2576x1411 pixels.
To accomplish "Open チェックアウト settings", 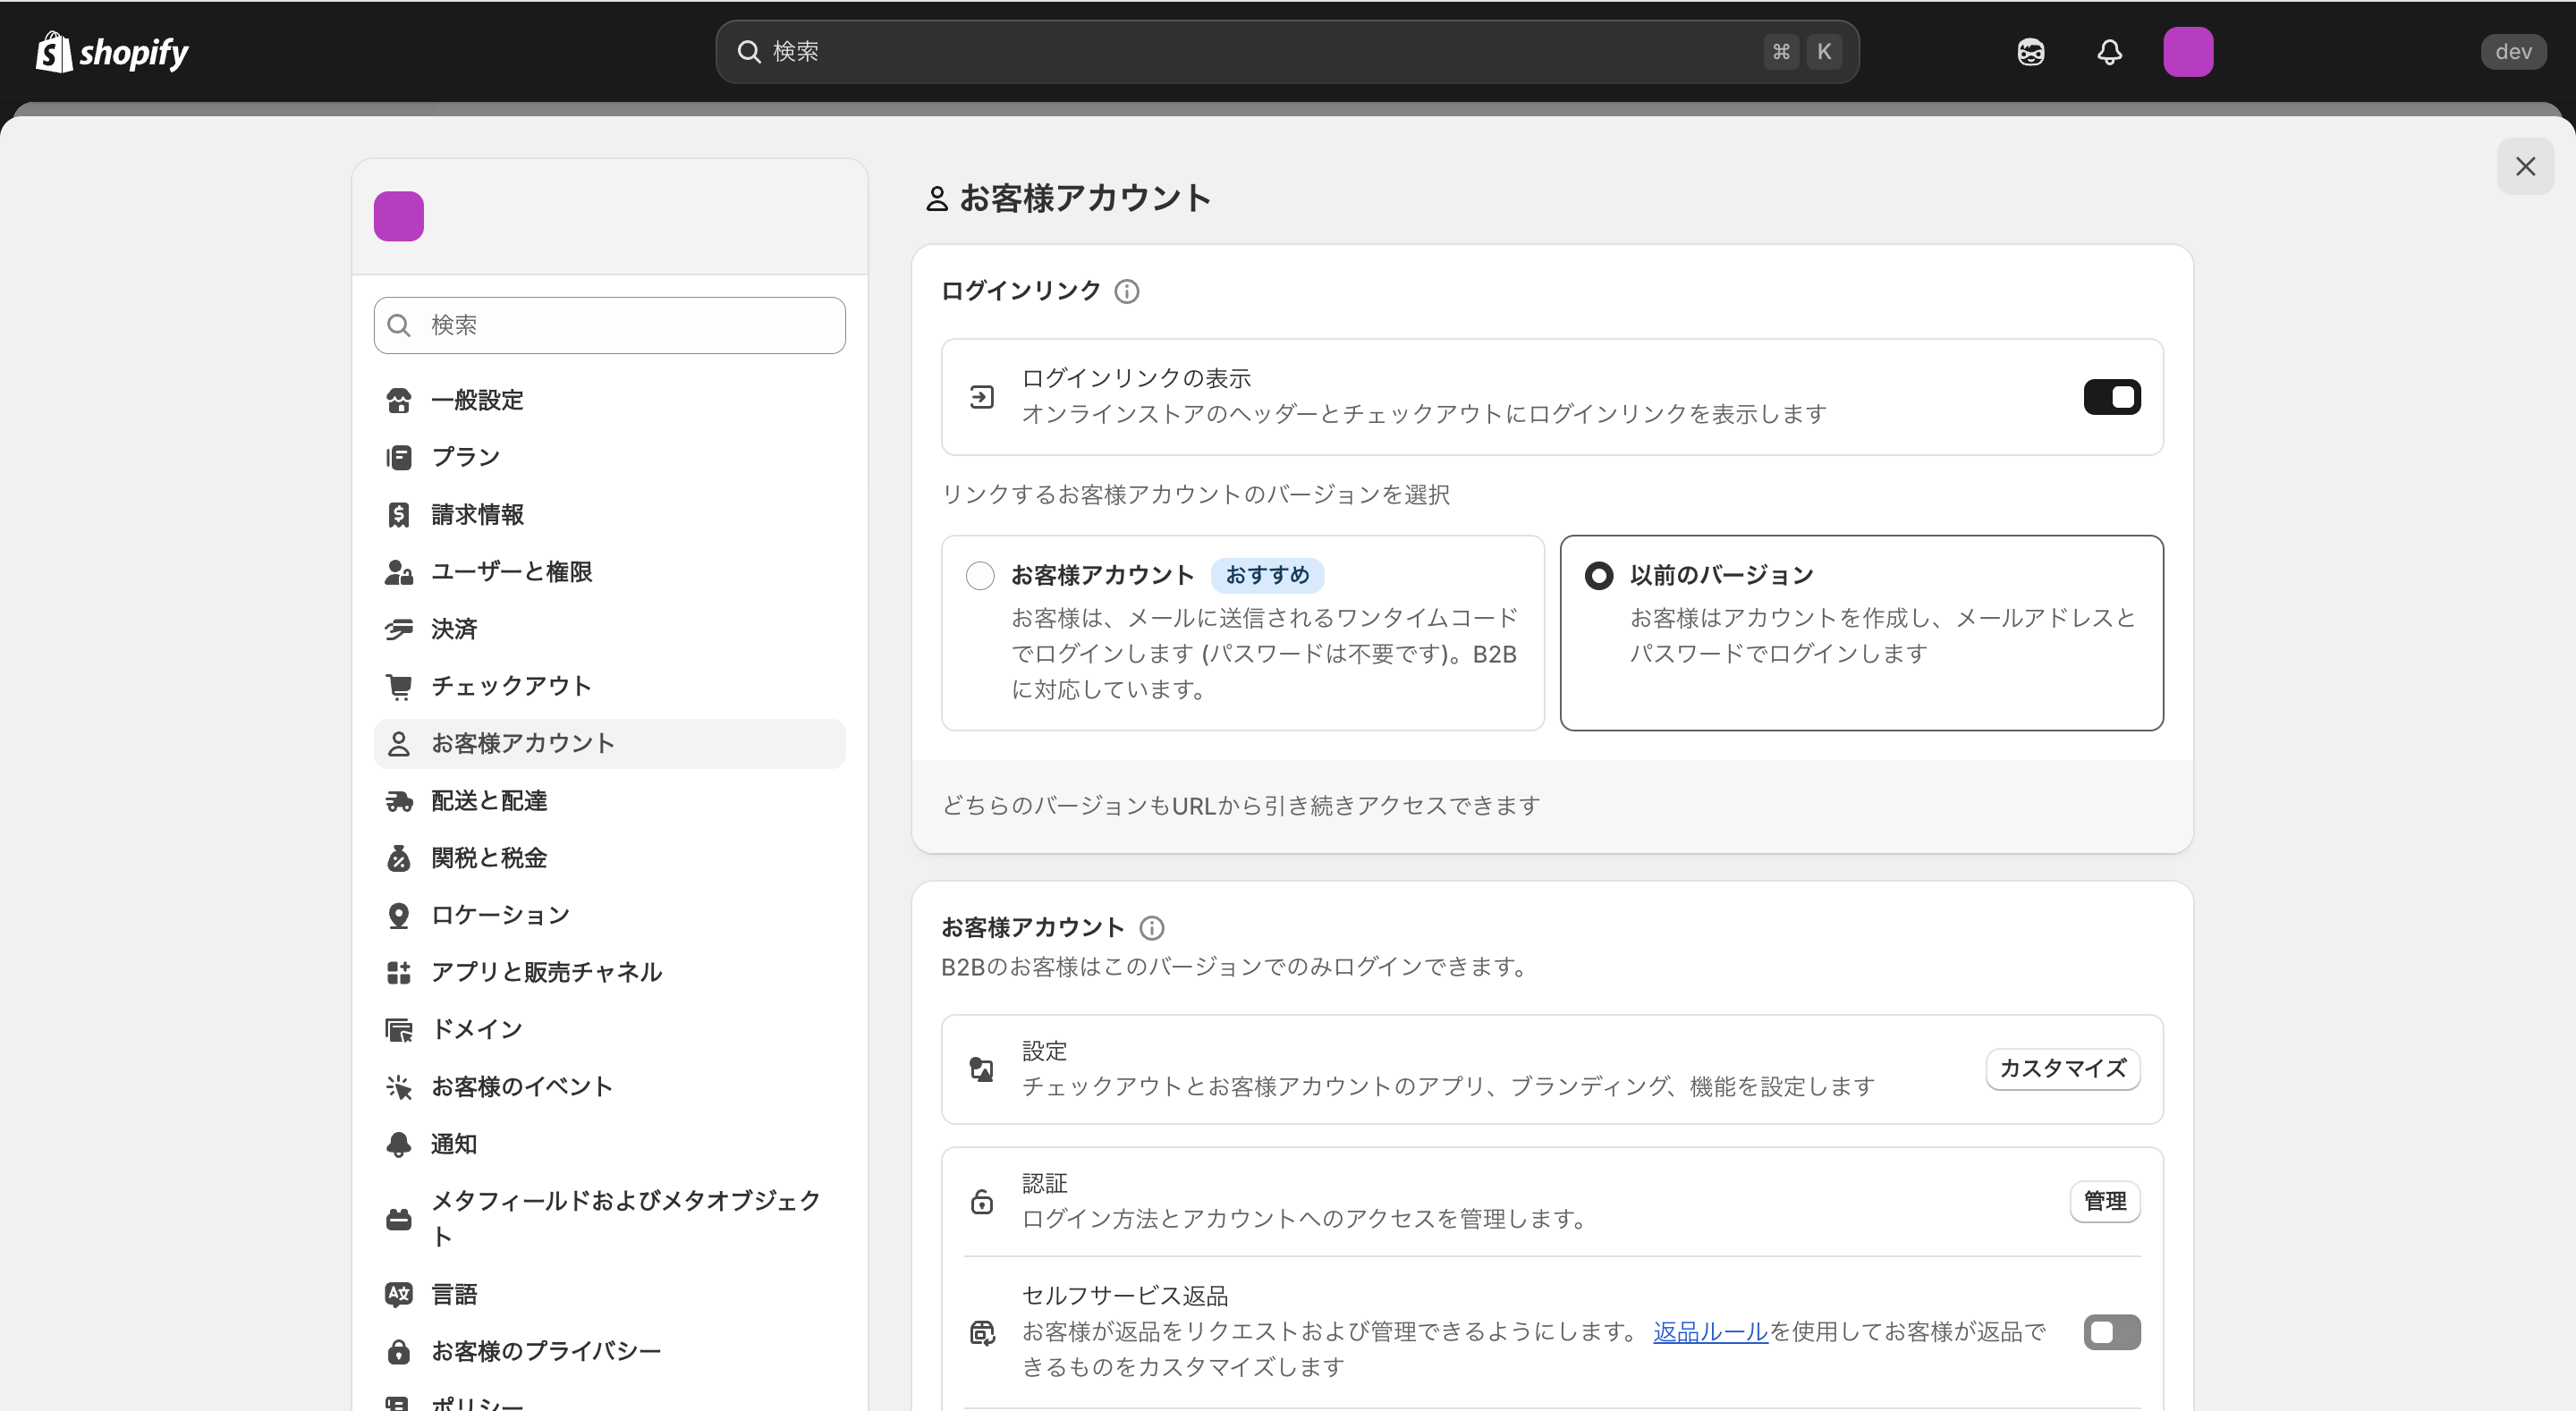I will click(609, 686).
